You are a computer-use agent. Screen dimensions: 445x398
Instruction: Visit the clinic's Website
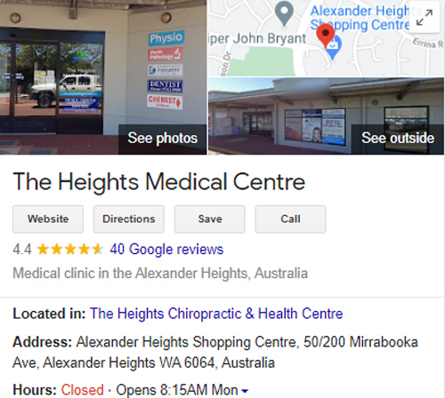pyautogui.click(x=48, y=219)
